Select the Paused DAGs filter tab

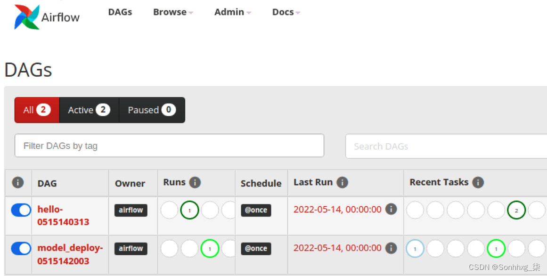point(152,110)
